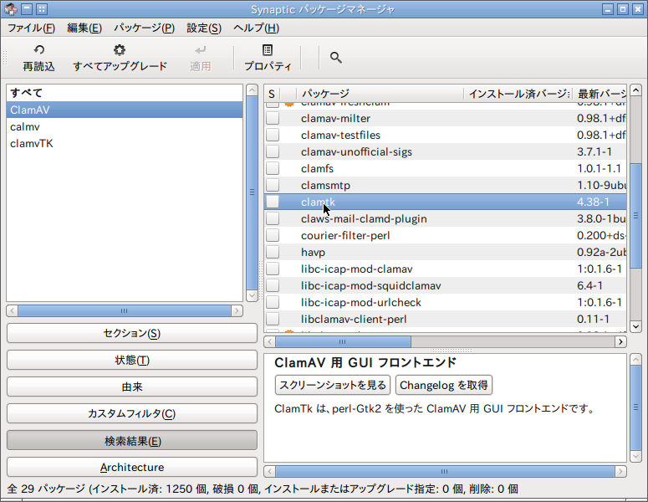Screen dimensions: 648x502
Task: Open the Settings (設定) menu
Action: 204,28
